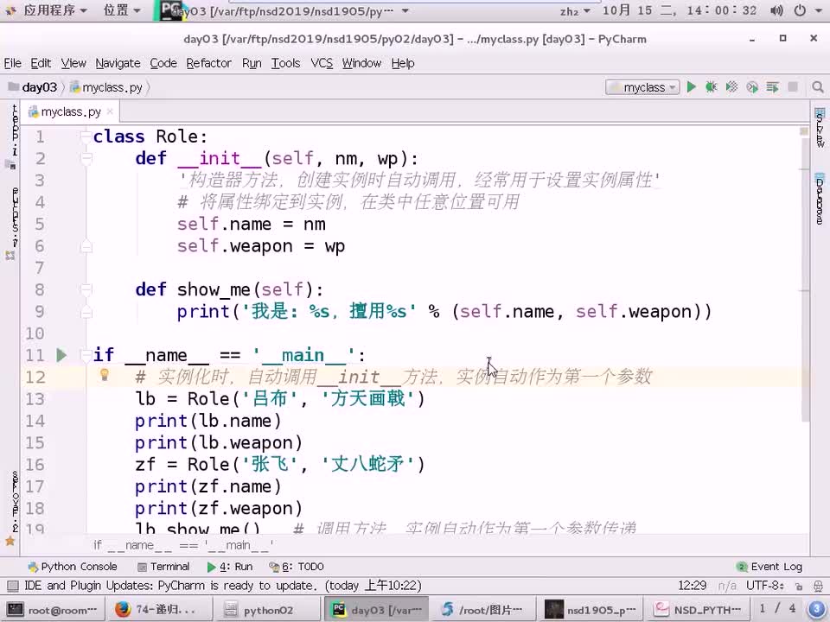
Task: Open the Python Console tool window
Action: (x=73, y=567)
